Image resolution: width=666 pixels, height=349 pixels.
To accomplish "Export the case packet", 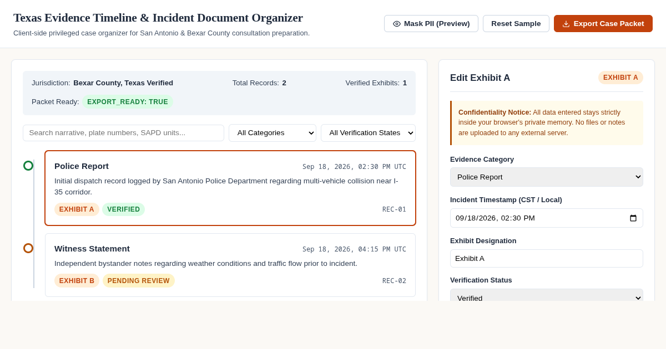I will click(x=603, y=23).
